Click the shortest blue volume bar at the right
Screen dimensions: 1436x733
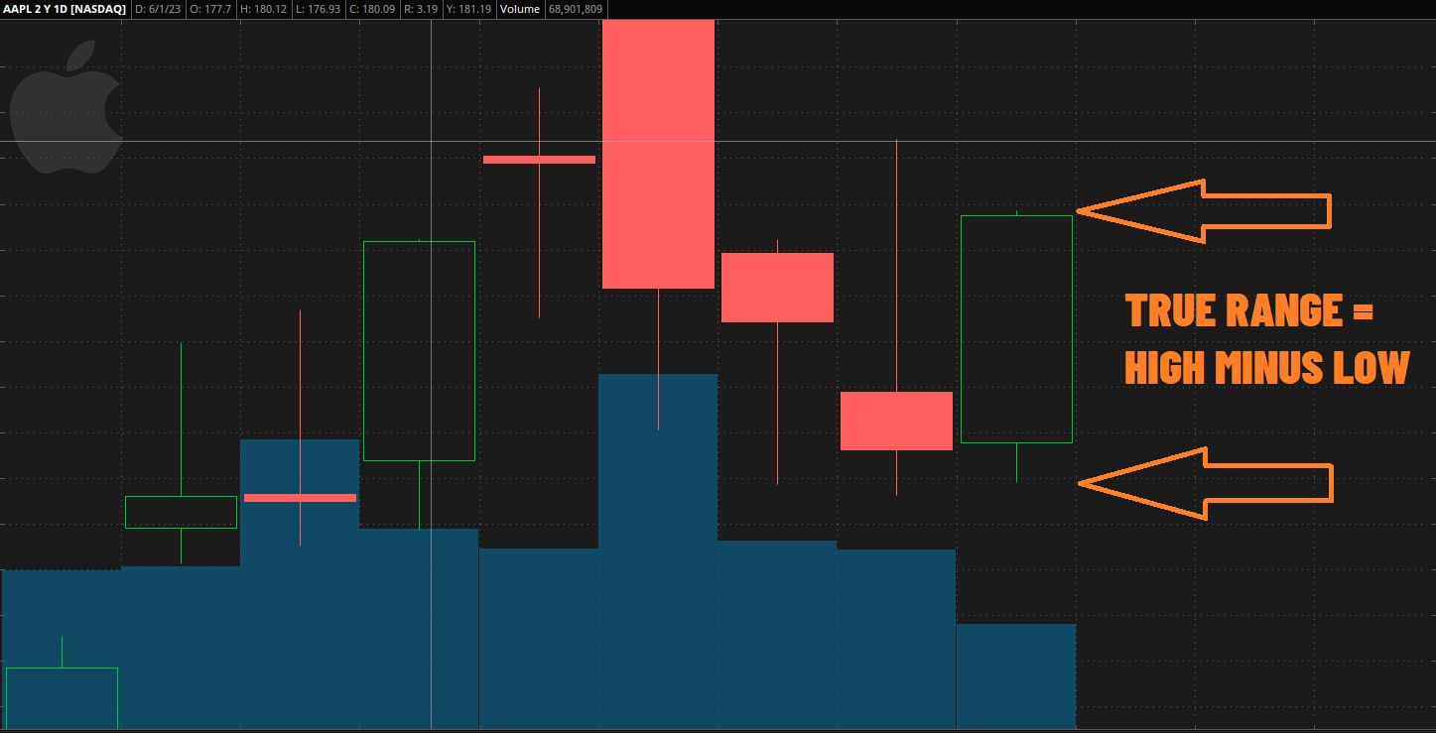point(1015,675)
